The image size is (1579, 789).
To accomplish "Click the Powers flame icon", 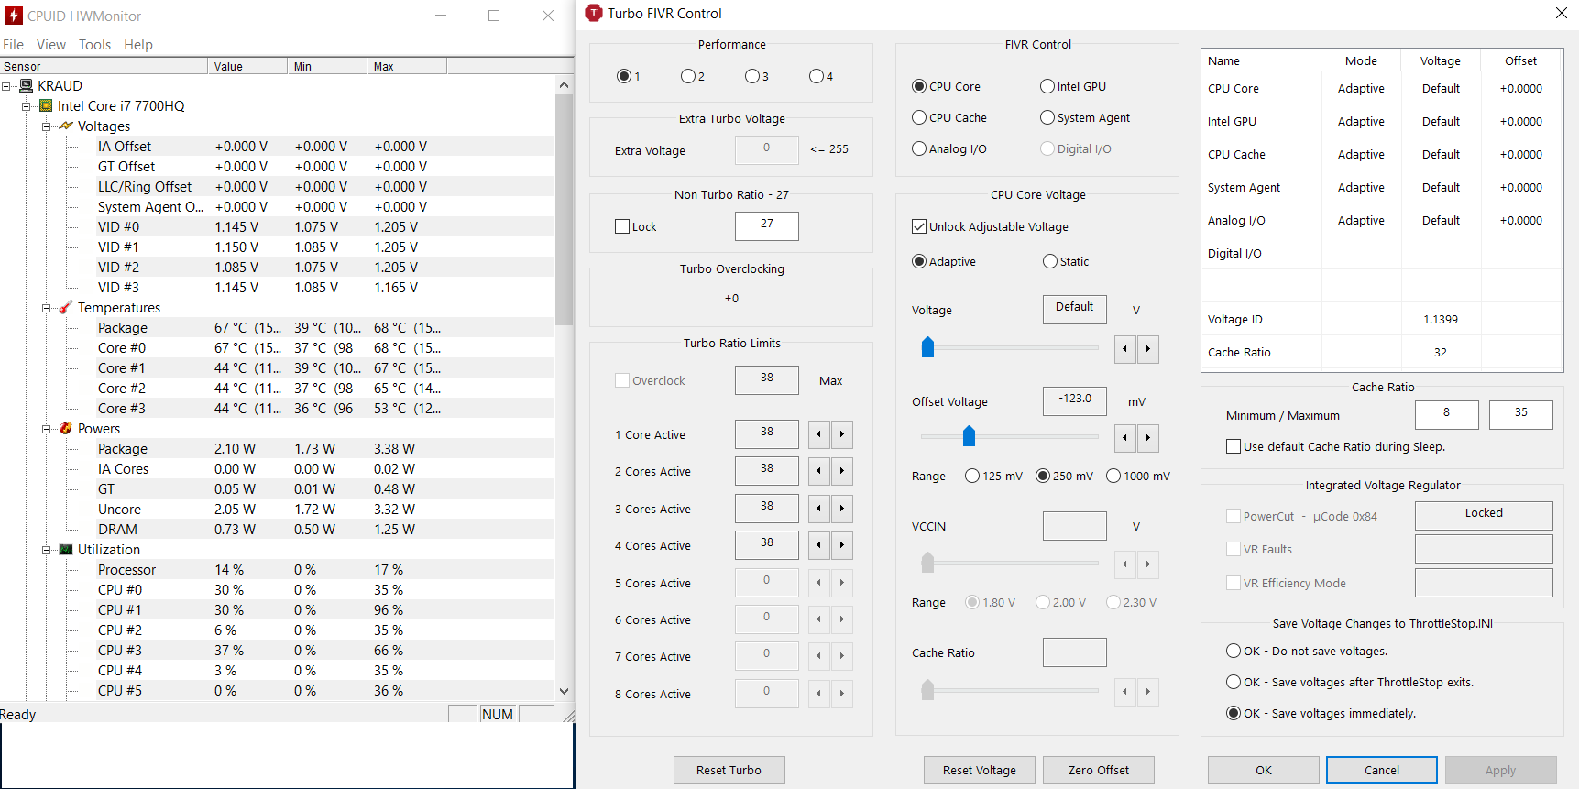I will coord(66,429).
